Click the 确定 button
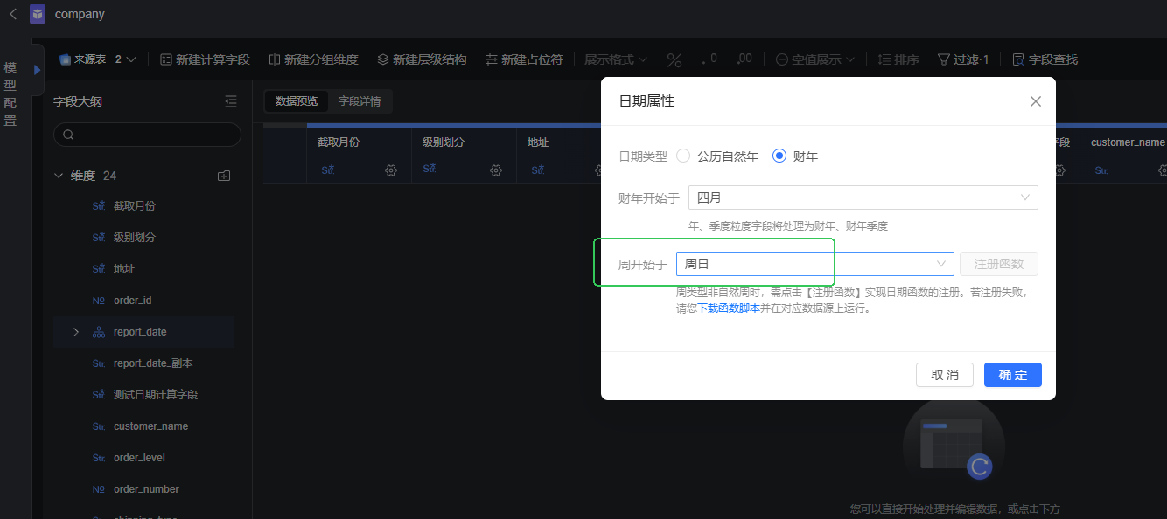This screenshot has height=519, width=1167. [1012, 375]
